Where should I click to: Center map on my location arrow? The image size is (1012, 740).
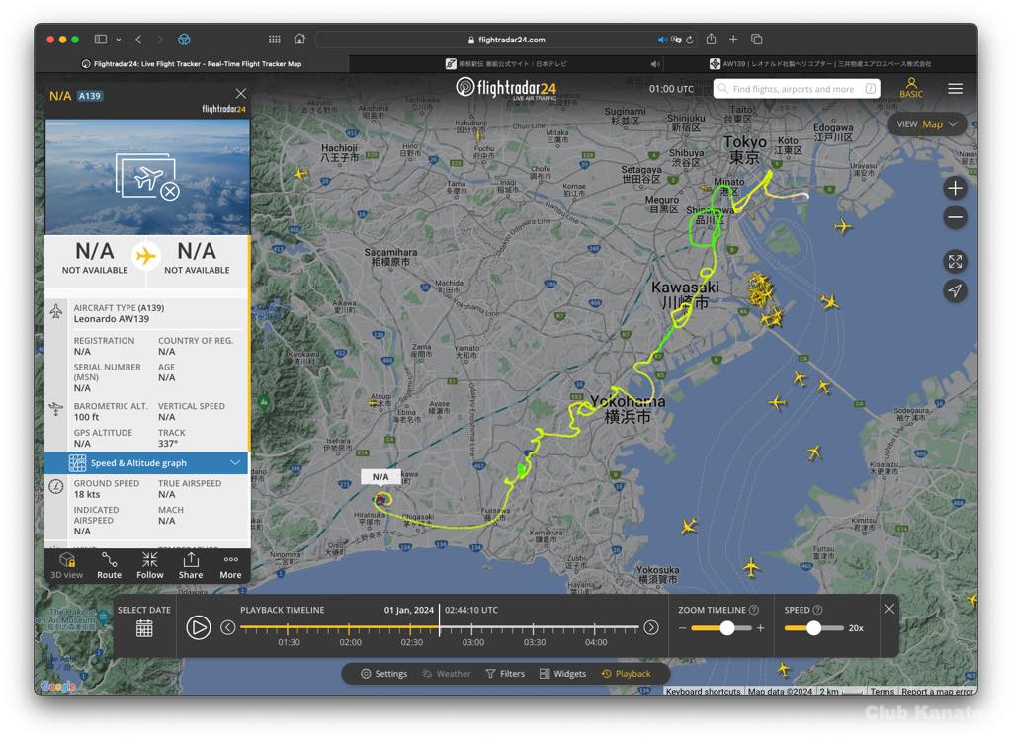click(x=955, y=290)
